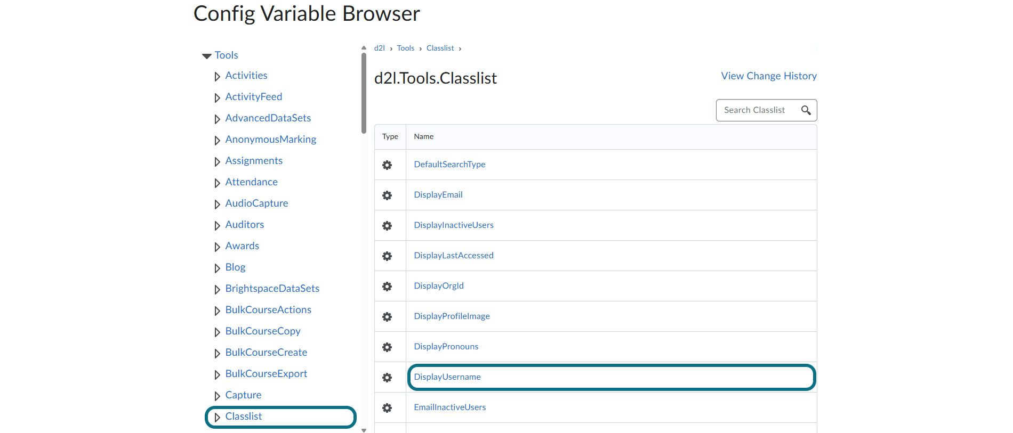Viewport: 1013px width, 433px height.
Task: Expand the ActivityFeed node arrow
Action: tap(217, 98)
